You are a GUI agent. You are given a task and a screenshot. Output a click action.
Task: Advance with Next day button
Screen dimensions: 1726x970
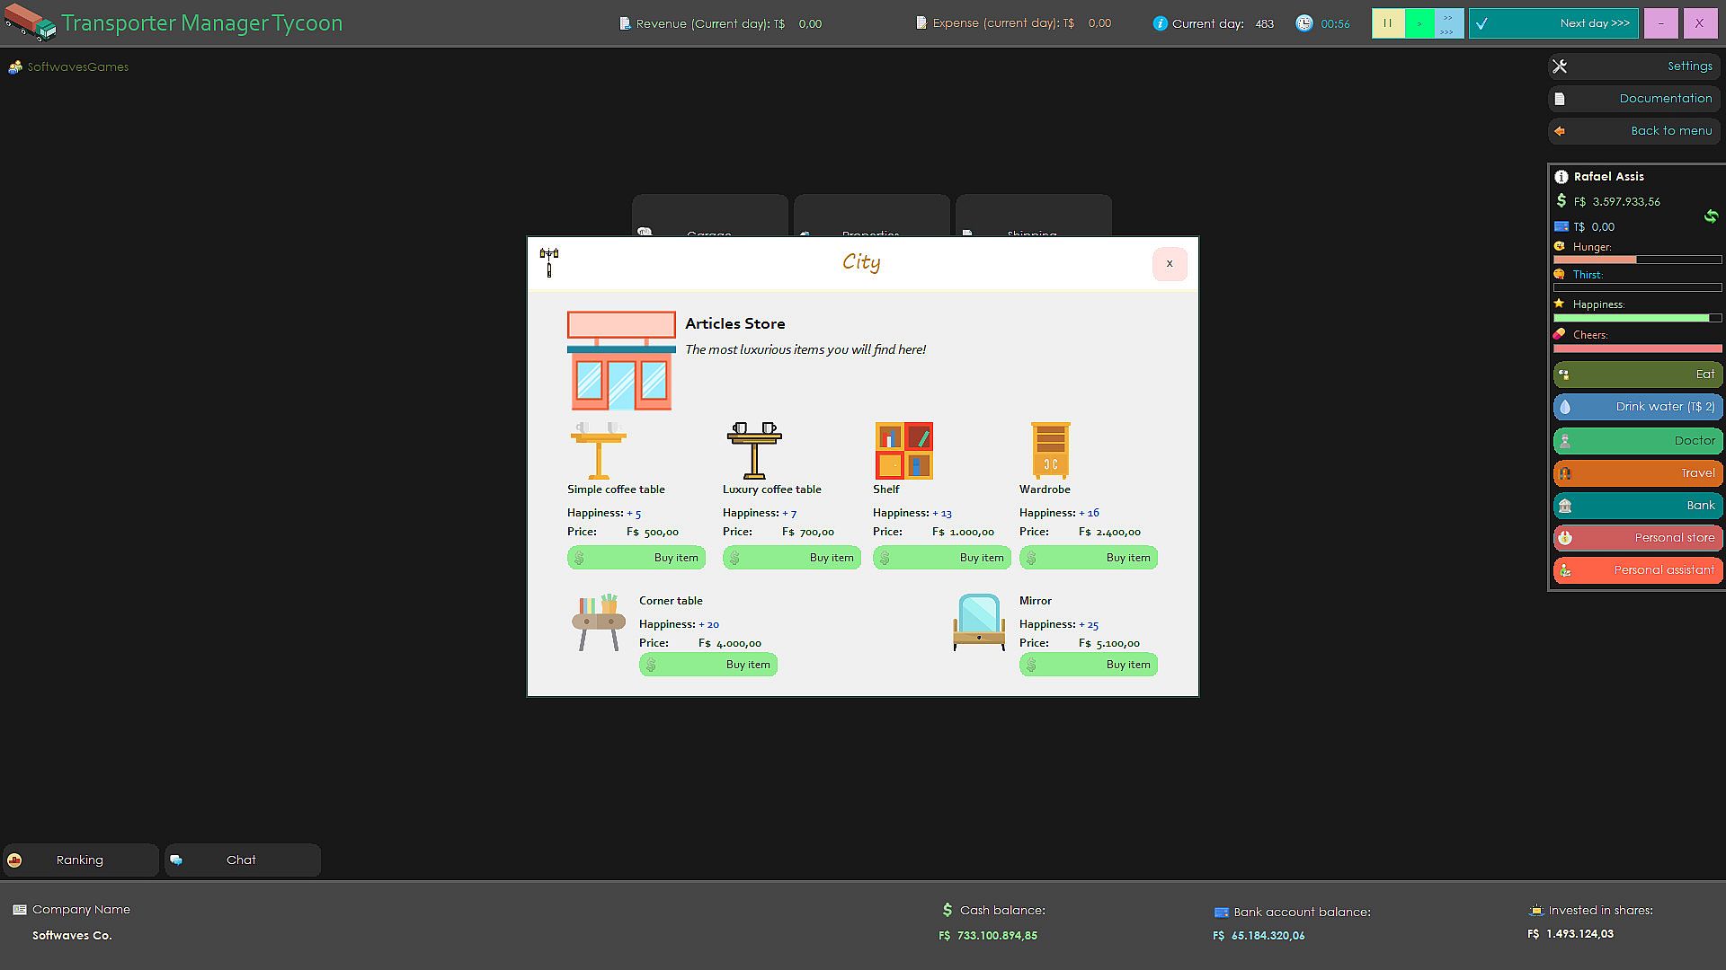1553,23
